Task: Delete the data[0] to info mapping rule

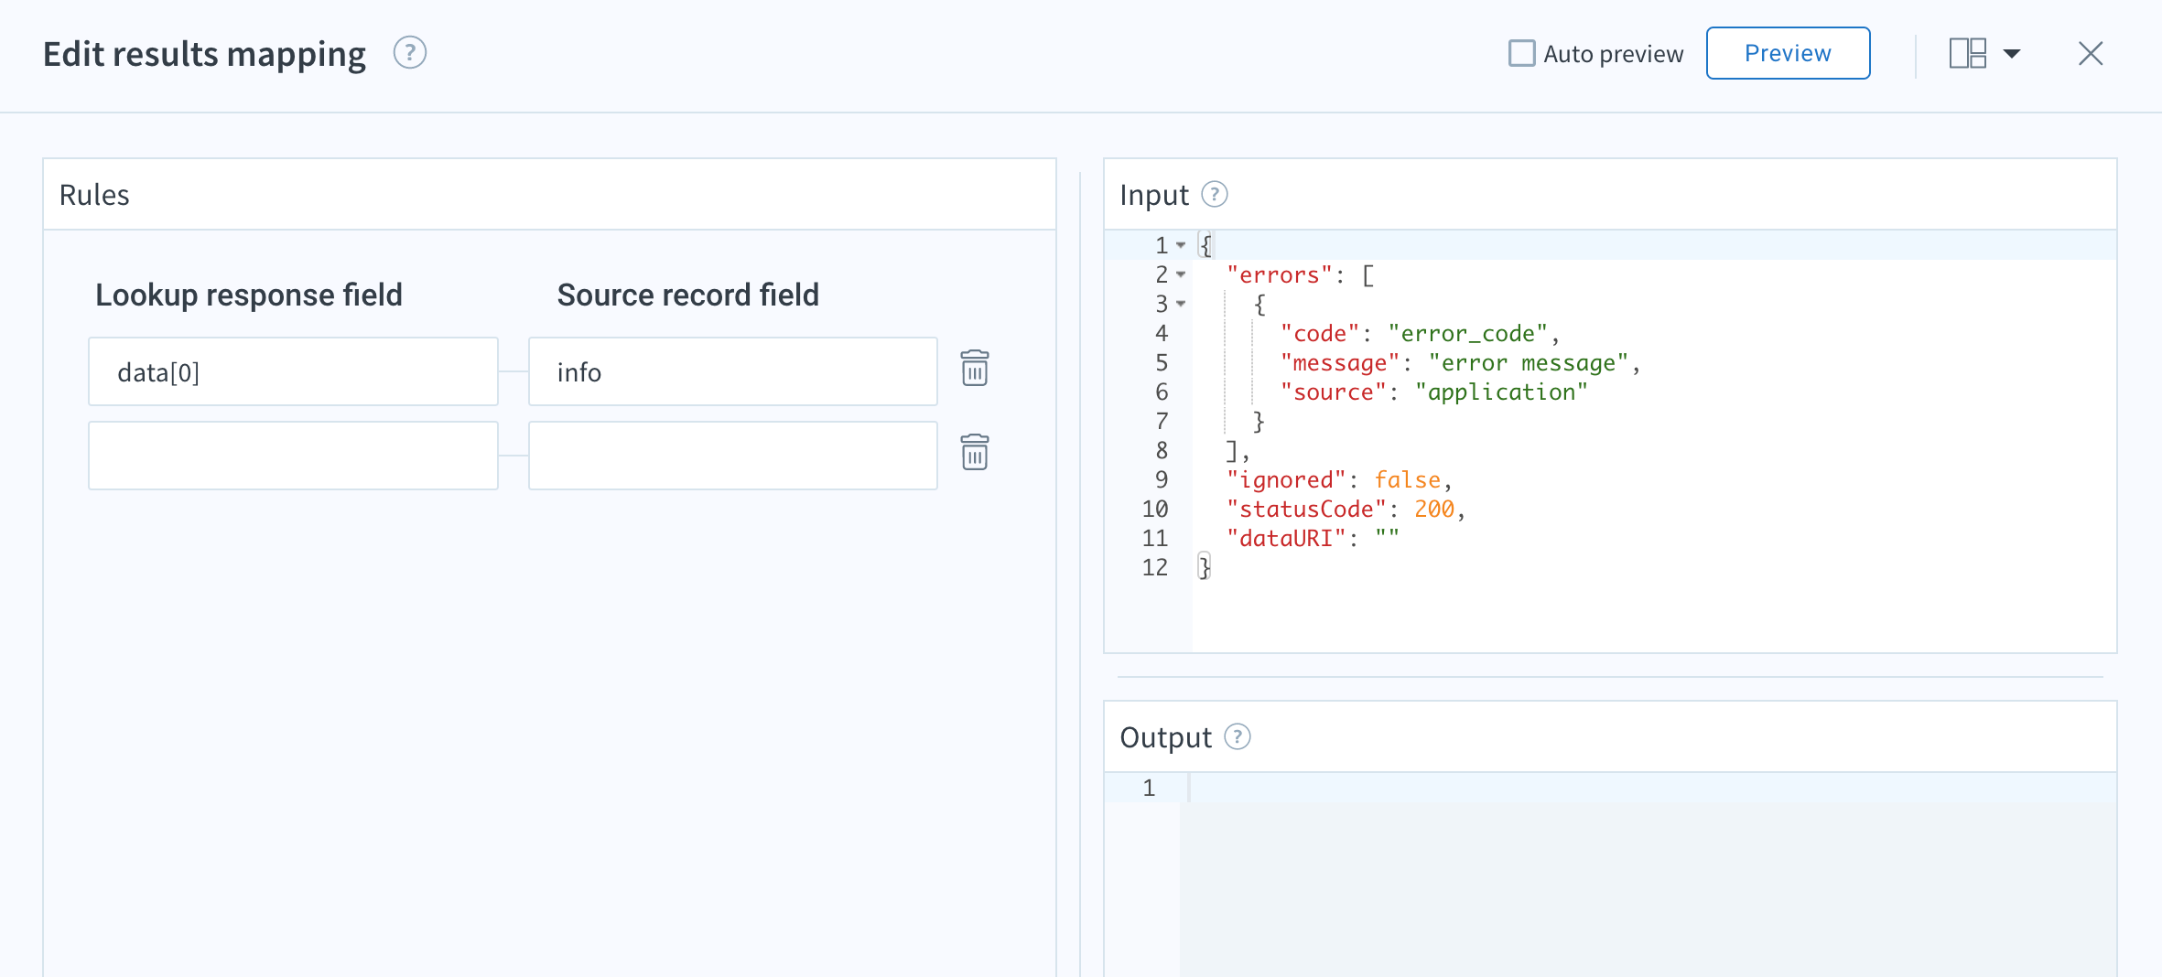Action: (x=975, y=369)
